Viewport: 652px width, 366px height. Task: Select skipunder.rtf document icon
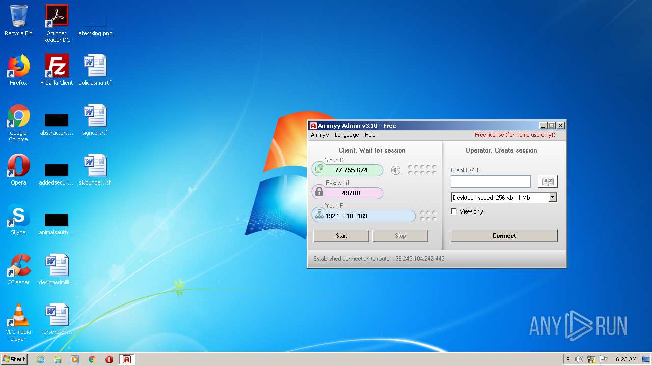(95, 170)
